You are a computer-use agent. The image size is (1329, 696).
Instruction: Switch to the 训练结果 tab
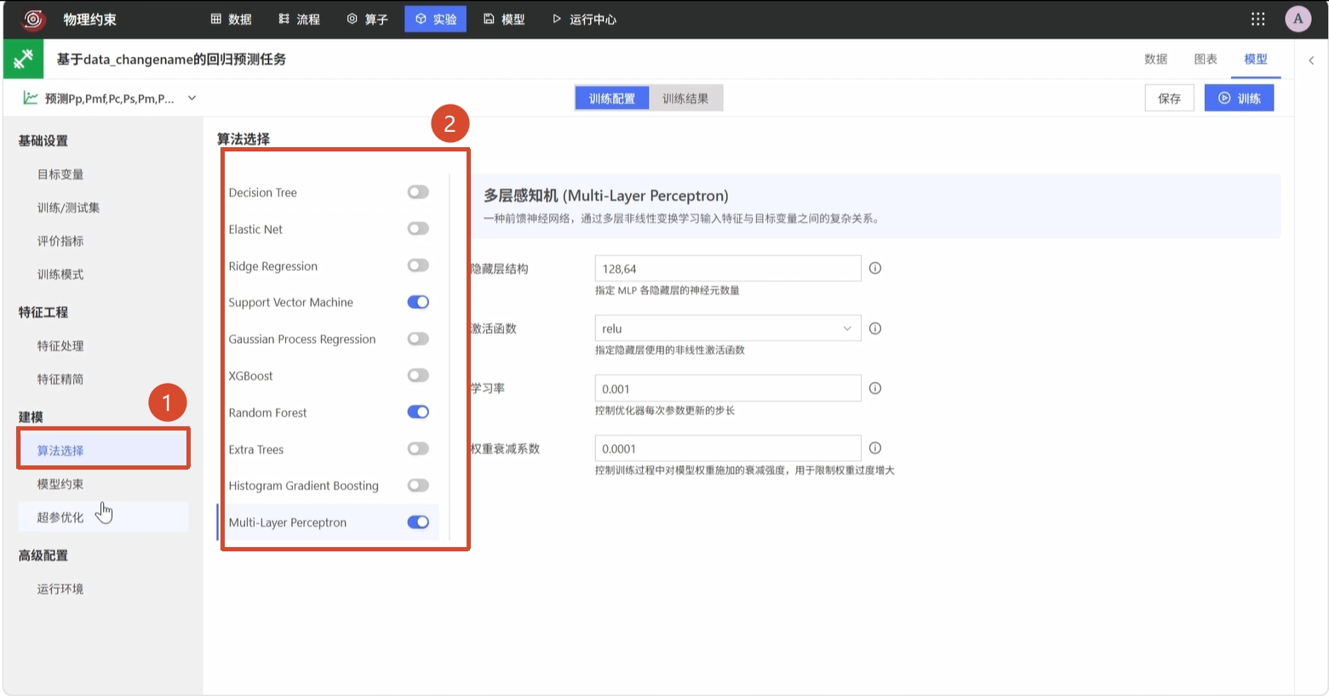click(x=685, y=99)
